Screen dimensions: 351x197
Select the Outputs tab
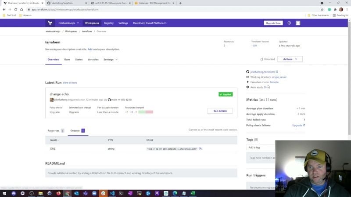78,130
